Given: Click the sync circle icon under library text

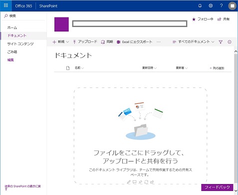Looking at the screenshot, I should pos(146,182).
